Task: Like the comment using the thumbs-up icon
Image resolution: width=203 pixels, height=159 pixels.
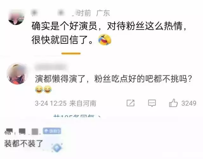Action: coord(173,103)
